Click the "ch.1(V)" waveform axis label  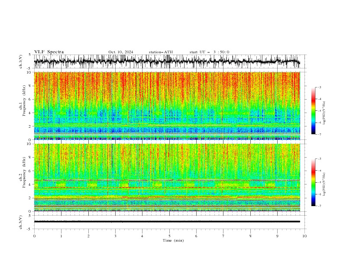[x=21, y=61]
